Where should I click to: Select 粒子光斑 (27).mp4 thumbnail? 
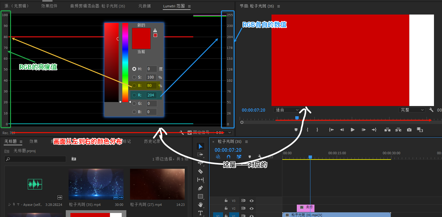click(x=157, y=184)
